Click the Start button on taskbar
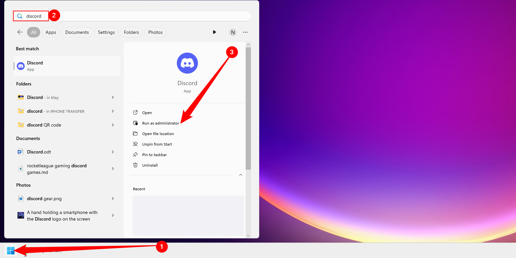516x258 pixels. (10, 250)
